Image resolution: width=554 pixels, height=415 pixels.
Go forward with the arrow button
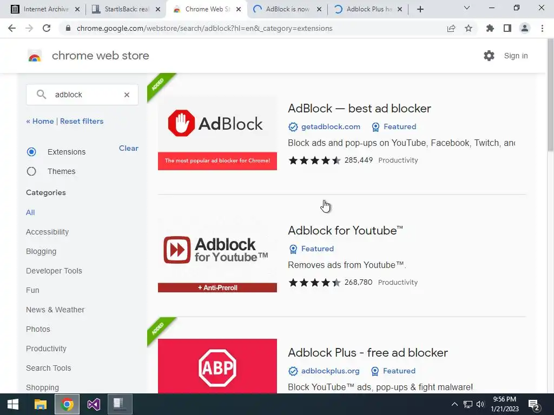point(29,28)
